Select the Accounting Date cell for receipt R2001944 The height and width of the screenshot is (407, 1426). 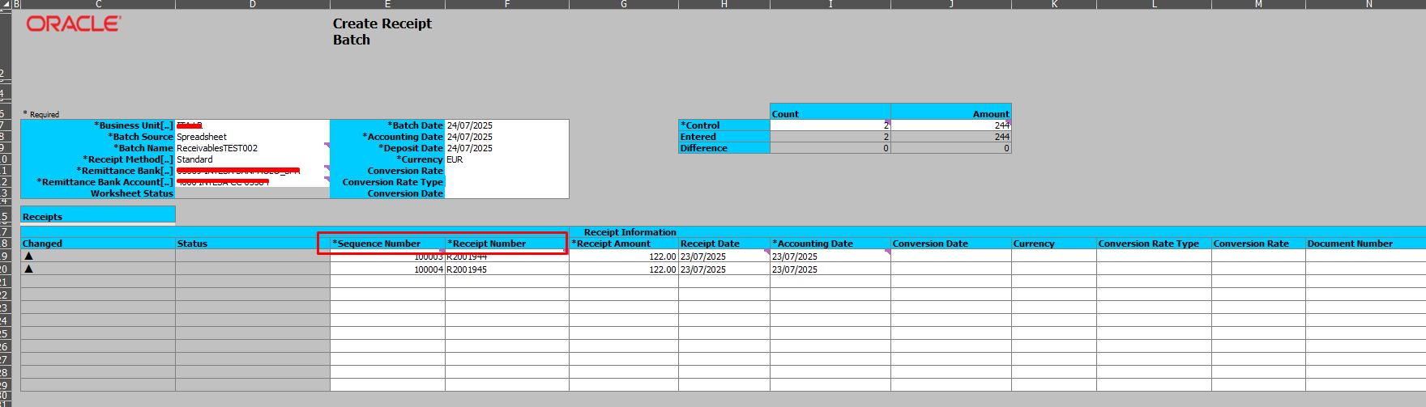point(830,256)
